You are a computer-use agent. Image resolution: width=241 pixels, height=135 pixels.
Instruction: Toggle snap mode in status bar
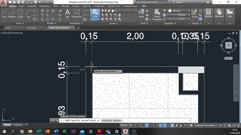click(135, 125)
